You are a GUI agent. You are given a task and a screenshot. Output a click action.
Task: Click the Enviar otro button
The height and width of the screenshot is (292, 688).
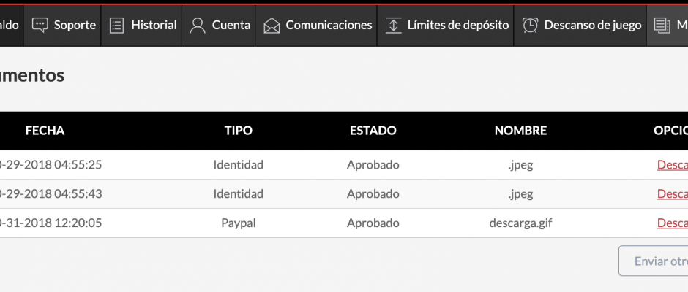654,261
